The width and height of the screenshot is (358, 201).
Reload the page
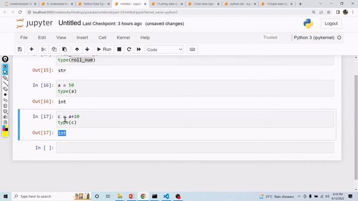click(20, 12)
